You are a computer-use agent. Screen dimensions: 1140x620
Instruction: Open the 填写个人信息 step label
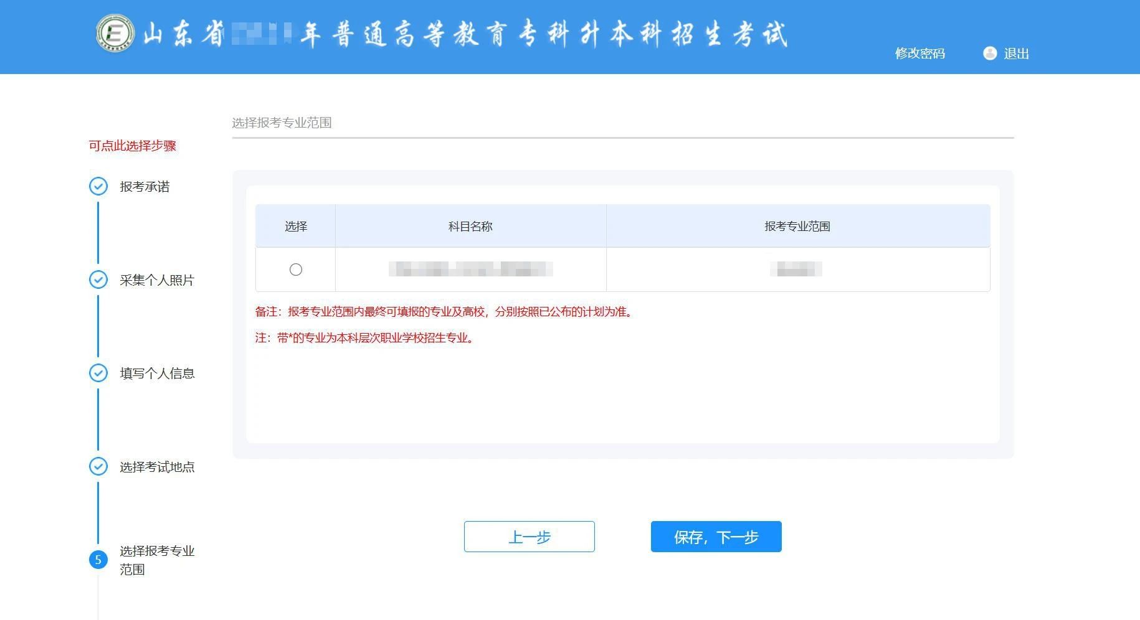[157, 373]
